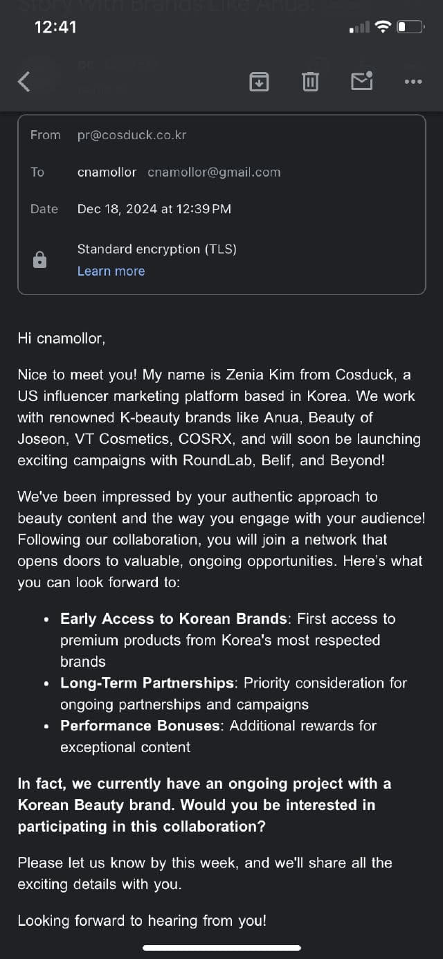Archive this email
Image resolution: width=443 pixels, height=959 pixels.
tap(259, 82)
